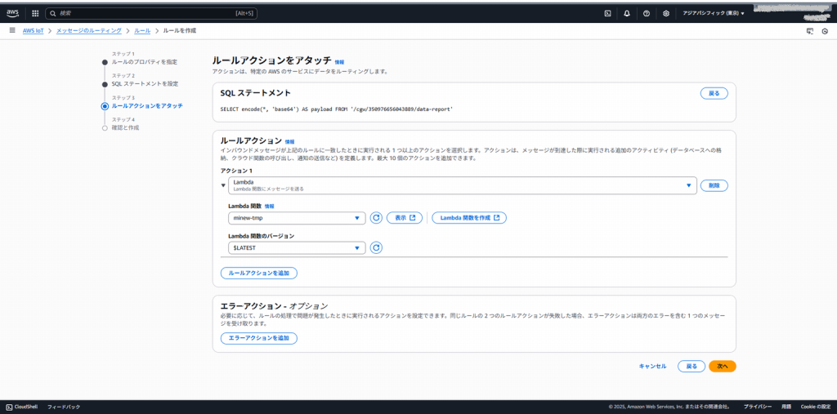Screen dimensions: 837x414
Task: Open the services grid menu icon
Action: 35,13
